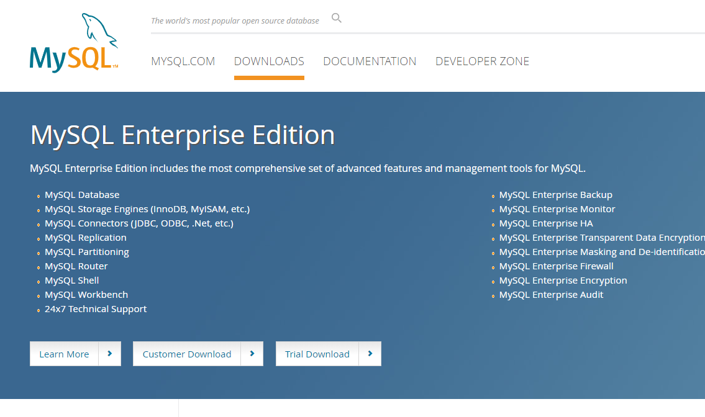Click the MySQL Connectors list item
Image resolution: width=705 pixels, height=417 pixels.
coord(139,223)
